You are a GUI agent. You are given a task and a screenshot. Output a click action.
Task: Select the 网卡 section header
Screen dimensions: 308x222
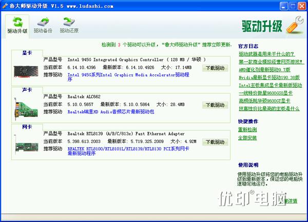click(x=27, y=127)
